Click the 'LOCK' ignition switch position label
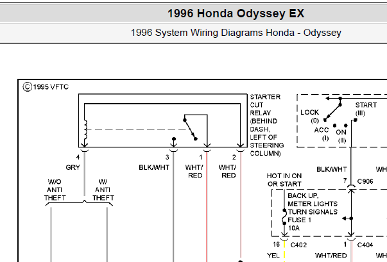The width and height of the screenshot is (387, 262). click(x=309, y=112)
